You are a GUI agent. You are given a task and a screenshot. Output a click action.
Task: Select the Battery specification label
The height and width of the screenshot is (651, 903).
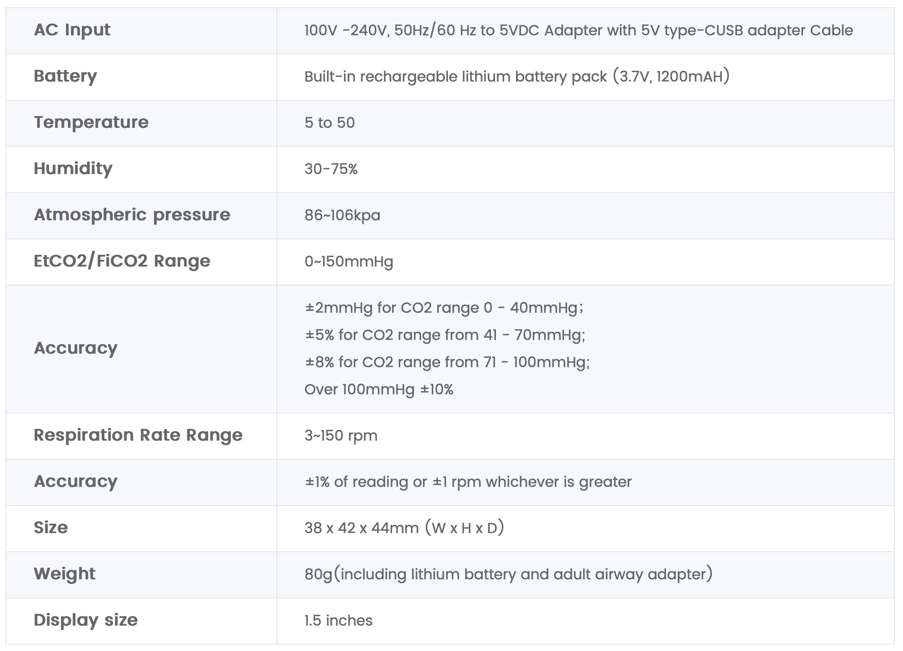pyautogui.click(x=65, y=76)
